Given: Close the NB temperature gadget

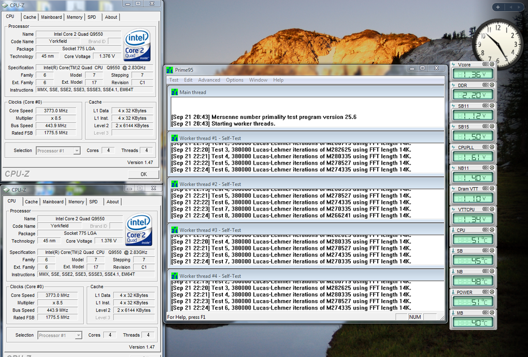Looking at the screenshot, I should 492,271.
